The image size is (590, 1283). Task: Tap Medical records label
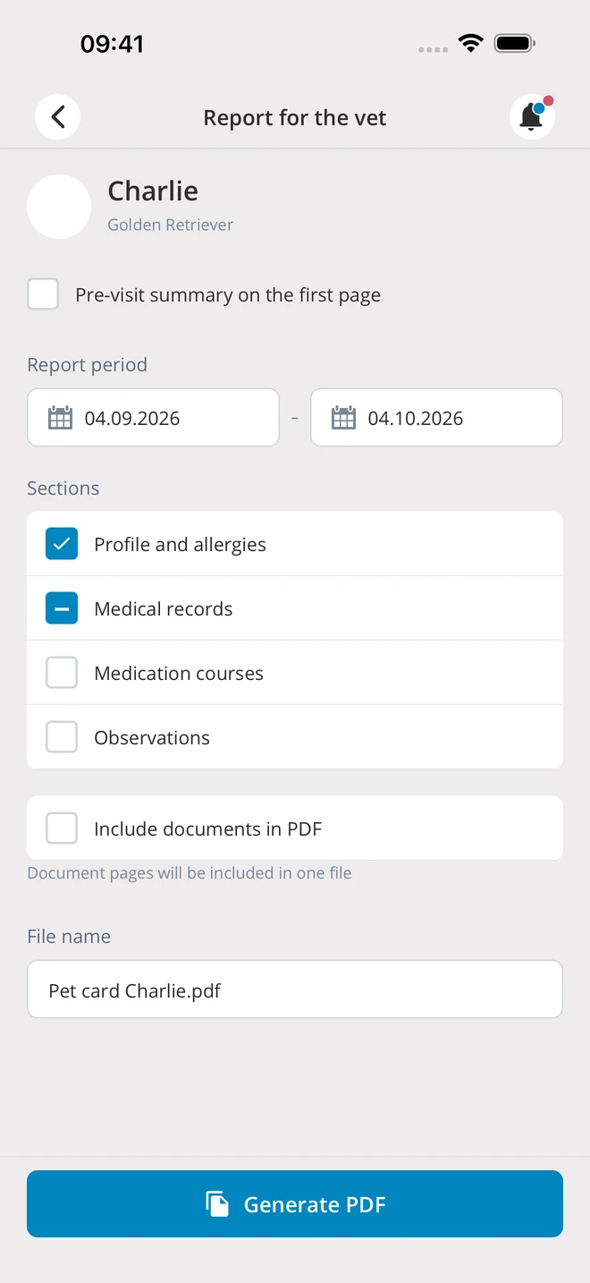tap(164, 608)
